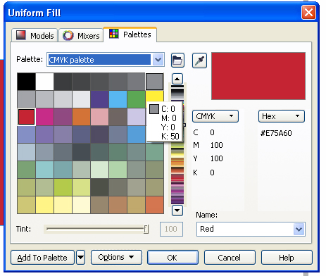326x276 pixels.
Task: Choose the pale cream swatch in bottom row
Action: (x=81, y=205)
